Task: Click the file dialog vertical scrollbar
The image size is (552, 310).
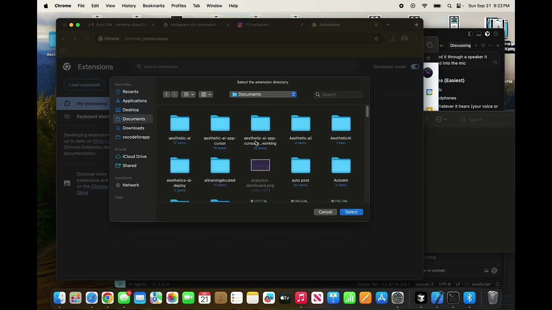Action: point(367,111)
